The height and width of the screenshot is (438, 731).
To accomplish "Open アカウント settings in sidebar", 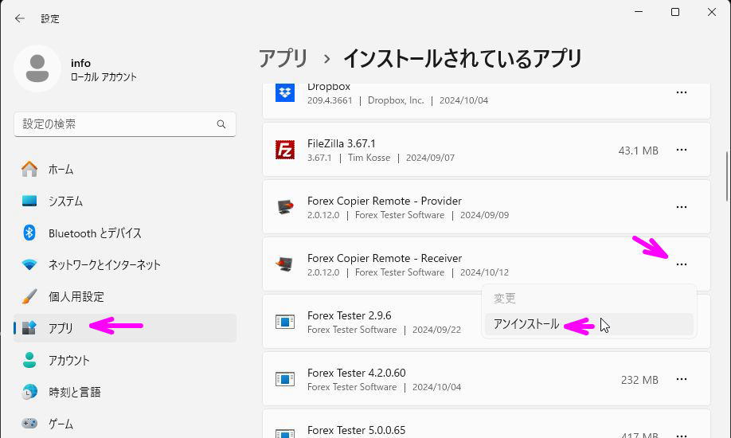I will click(125, 360).
